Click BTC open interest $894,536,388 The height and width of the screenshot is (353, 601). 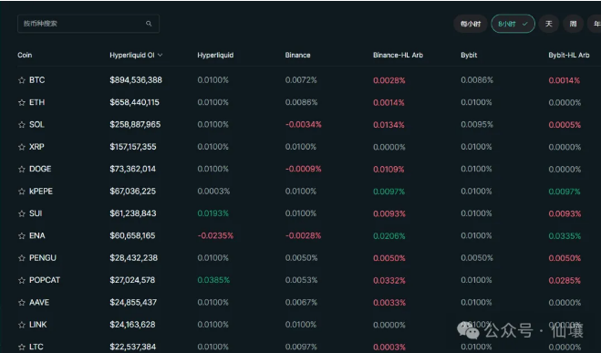tap(136, 80)
